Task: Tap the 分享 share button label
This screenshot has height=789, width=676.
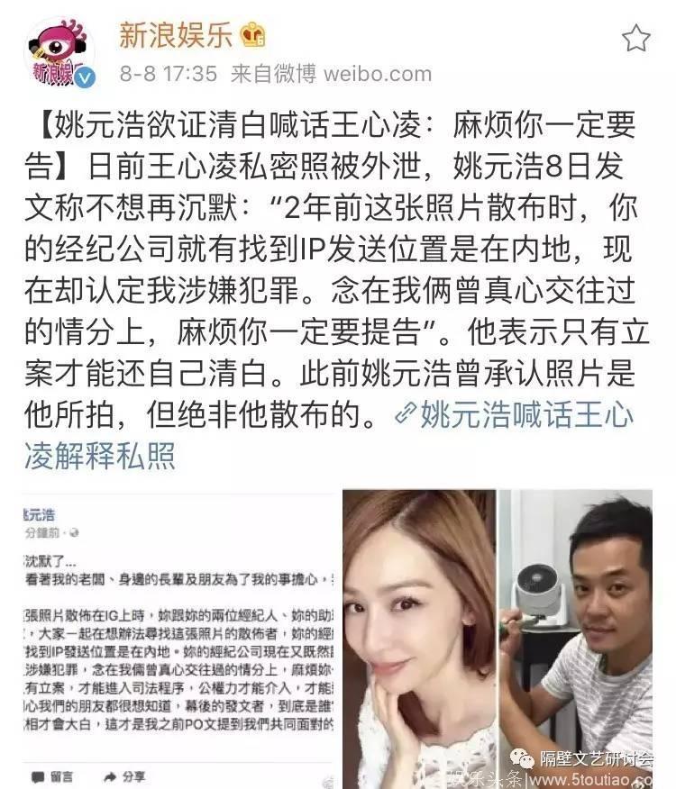Action: pyautogui.click(x=133, y=777)
